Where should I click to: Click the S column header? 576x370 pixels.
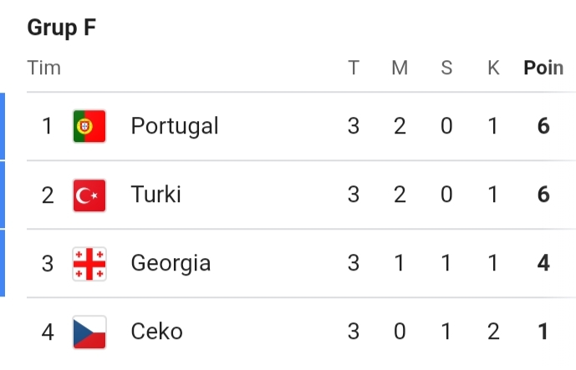446,68
